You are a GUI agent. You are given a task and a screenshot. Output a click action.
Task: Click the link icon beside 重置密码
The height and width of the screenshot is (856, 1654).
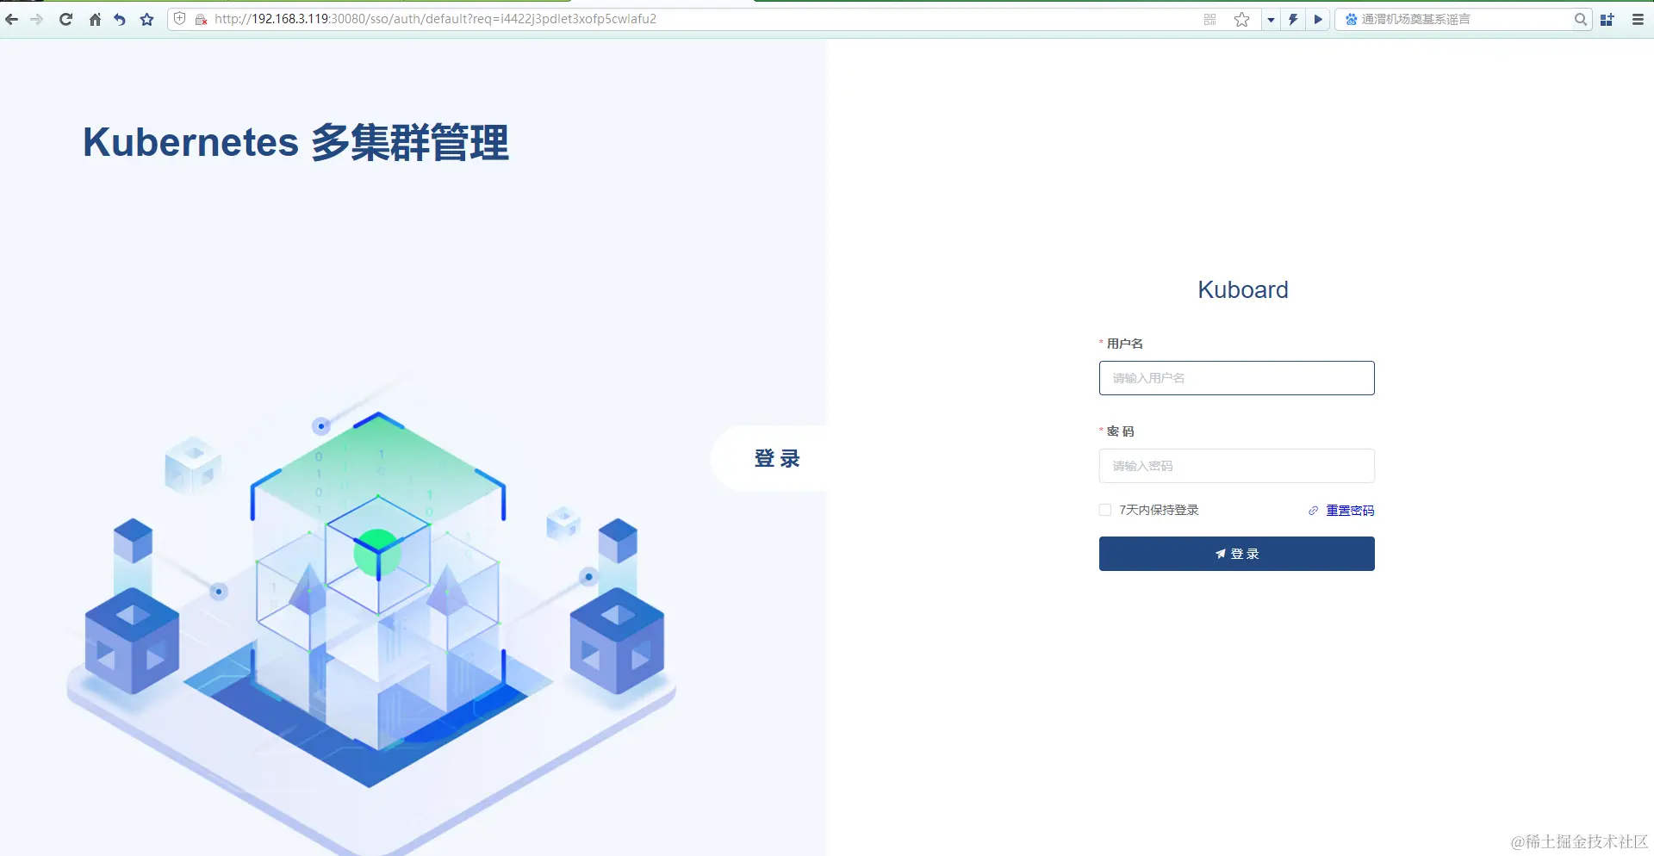coord(1313,511)
